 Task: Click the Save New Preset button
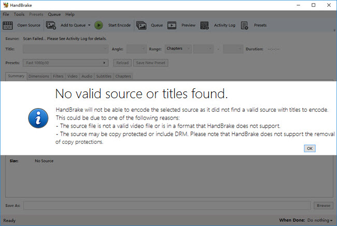[x=151, y=63]
